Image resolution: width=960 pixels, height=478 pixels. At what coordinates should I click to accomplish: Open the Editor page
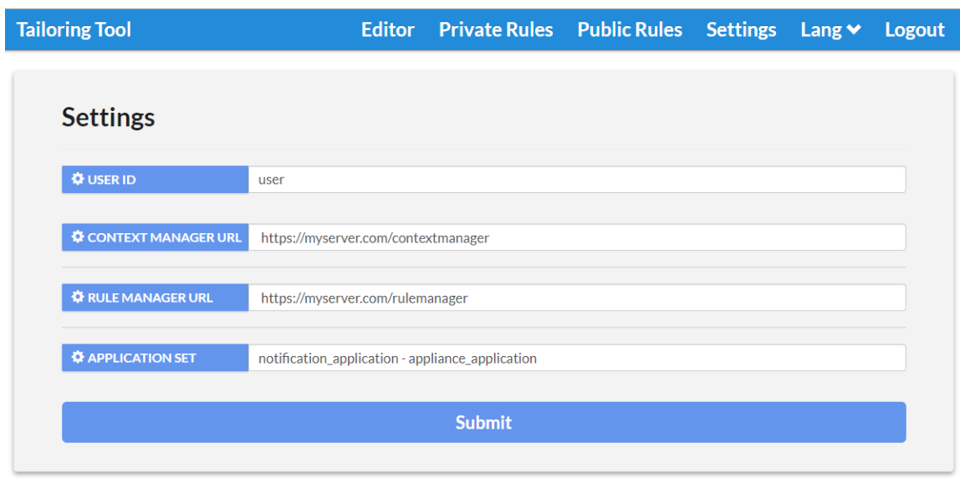(x=387, y=29)
